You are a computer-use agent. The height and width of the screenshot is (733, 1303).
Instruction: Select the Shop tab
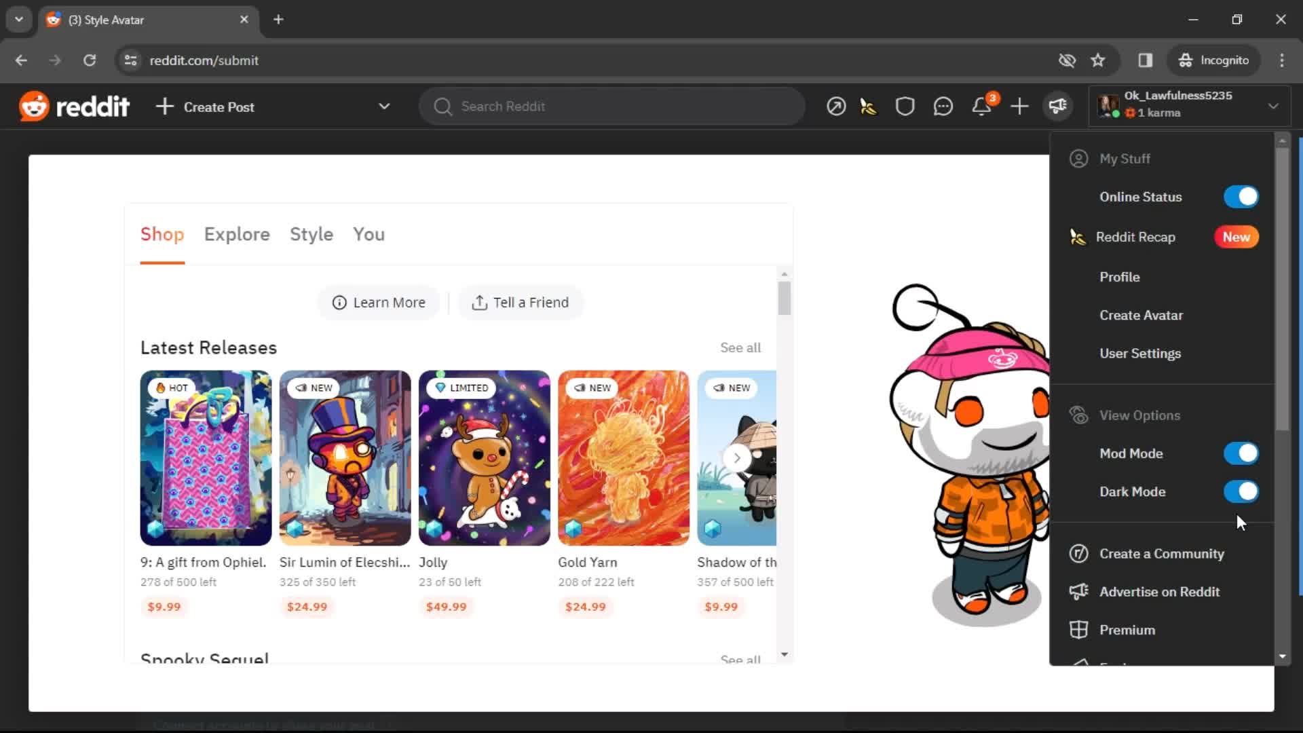pyautogui.click(x=162, y=234)
